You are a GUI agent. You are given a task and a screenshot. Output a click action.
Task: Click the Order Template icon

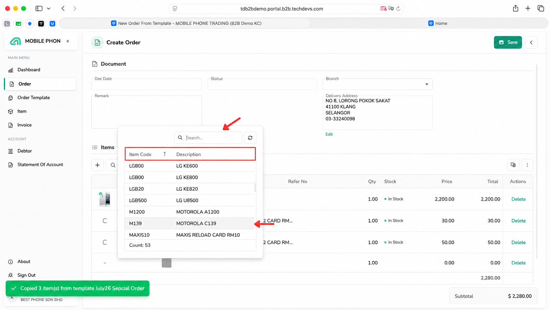tap(11, 98)
